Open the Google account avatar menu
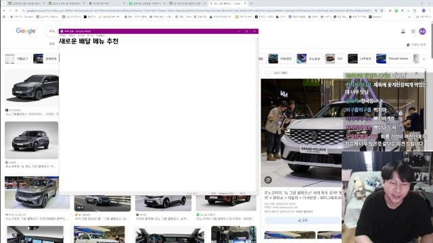The height and width of the screenshot is (243, 433). [422, 32]
